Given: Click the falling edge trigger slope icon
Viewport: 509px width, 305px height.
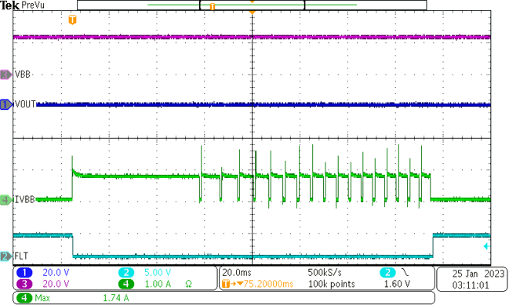Looking at the screenshot, I should [x=405, y=272].
